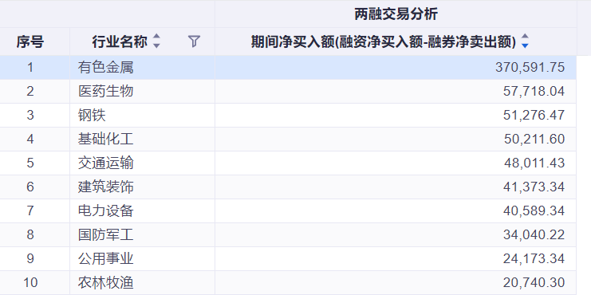The width and height of the screenshot is (591, 295).
Task: Click the value 20,740.30
Action: click(534, 282)
